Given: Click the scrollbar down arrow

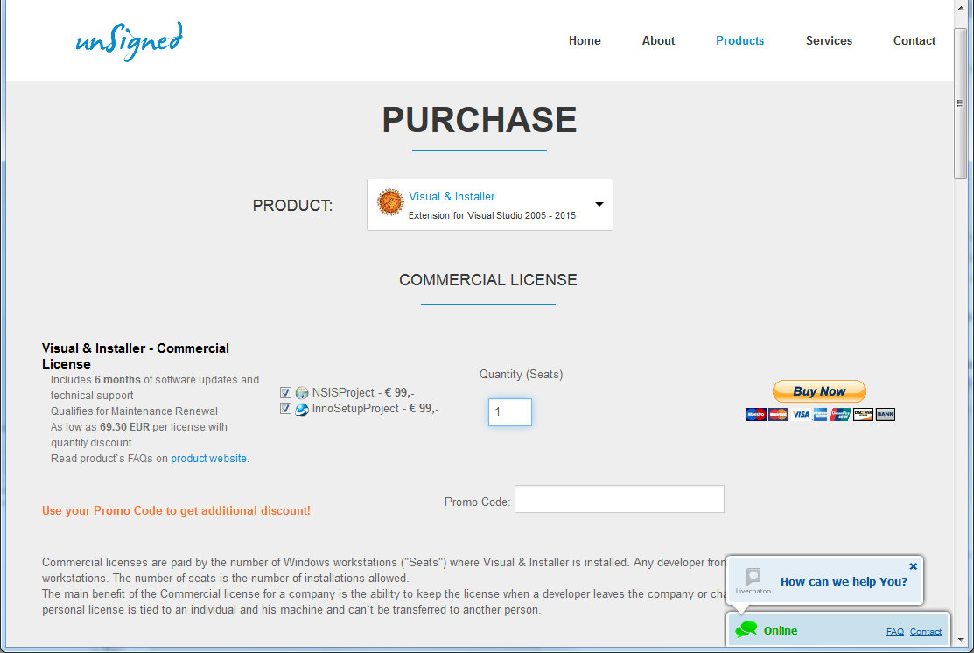Looking at the screenshot, I should (x=960, y=639).
